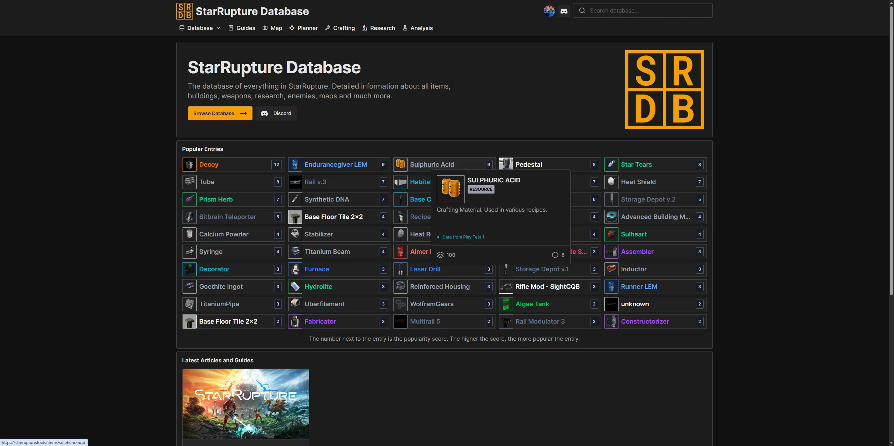894x446 pixels.
Task: Open the Reinforced Housing entry
Action: point(444,287)
